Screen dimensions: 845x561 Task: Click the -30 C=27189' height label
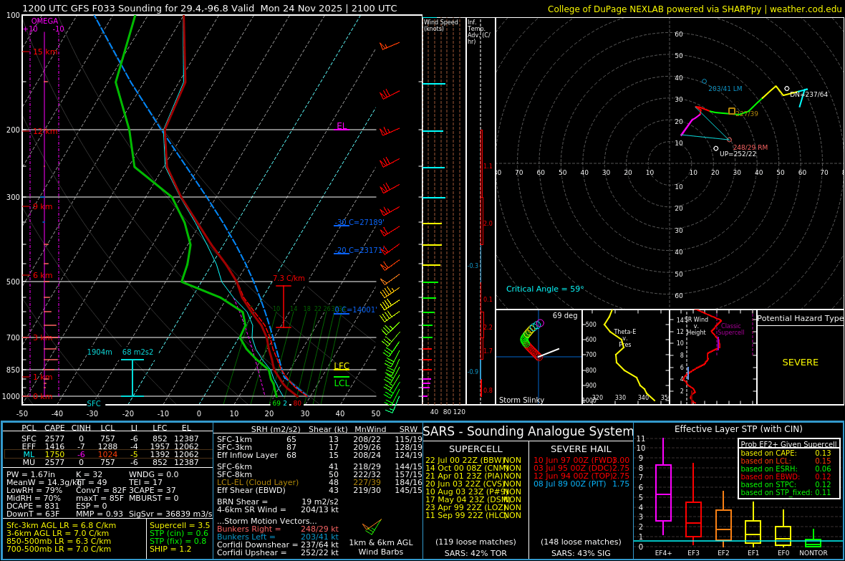point(359,222)
